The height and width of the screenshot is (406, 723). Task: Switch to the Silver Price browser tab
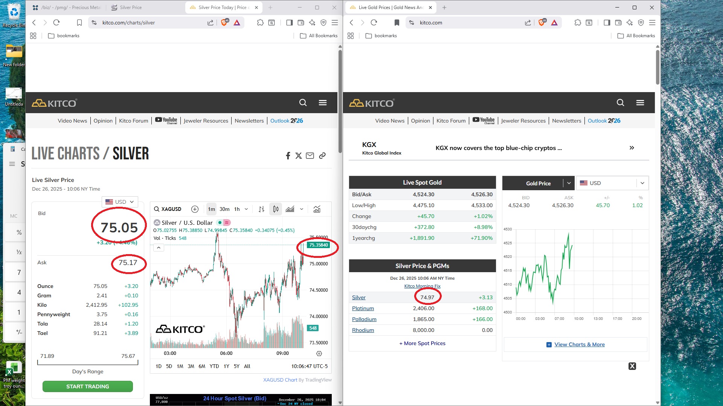[130, 8]
